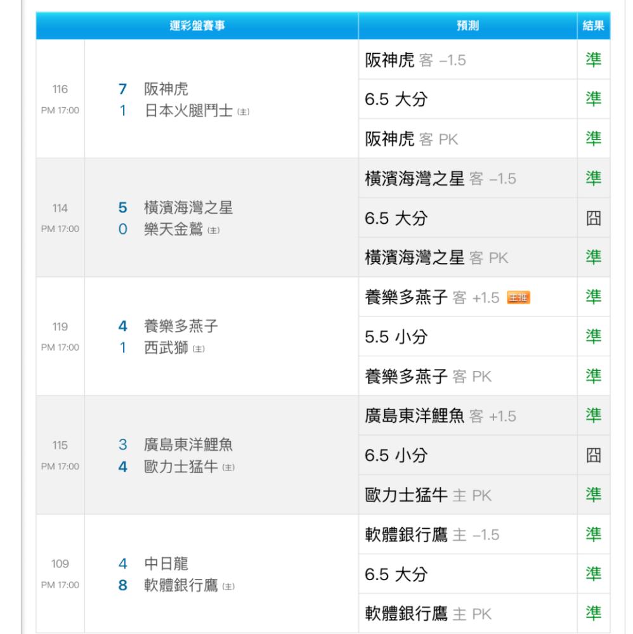Select 軟體銀行鷹 (主) in the matchup column
The height and width of the screenshot is (634, 633).
click(189, 585)
